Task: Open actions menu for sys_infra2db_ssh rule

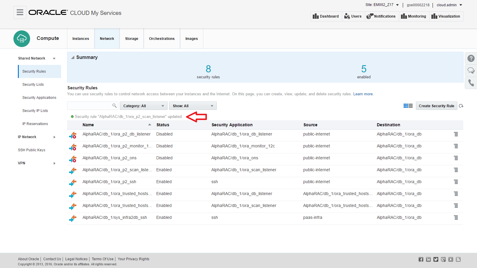Action: coord(456,218)
